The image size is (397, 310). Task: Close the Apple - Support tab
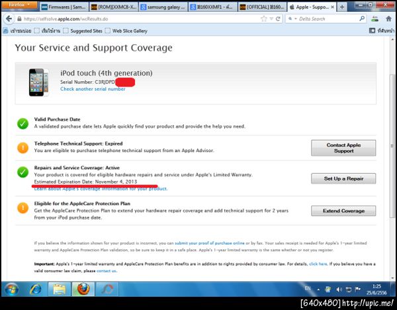[x=332, y=7]
